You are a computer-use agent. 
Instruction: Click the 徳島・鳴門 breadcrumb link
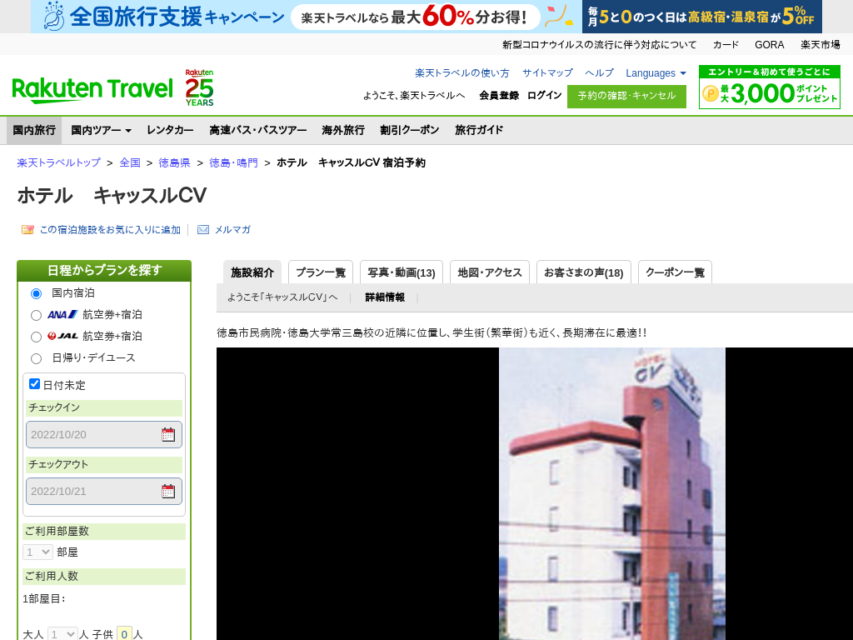tap(233, 162)
